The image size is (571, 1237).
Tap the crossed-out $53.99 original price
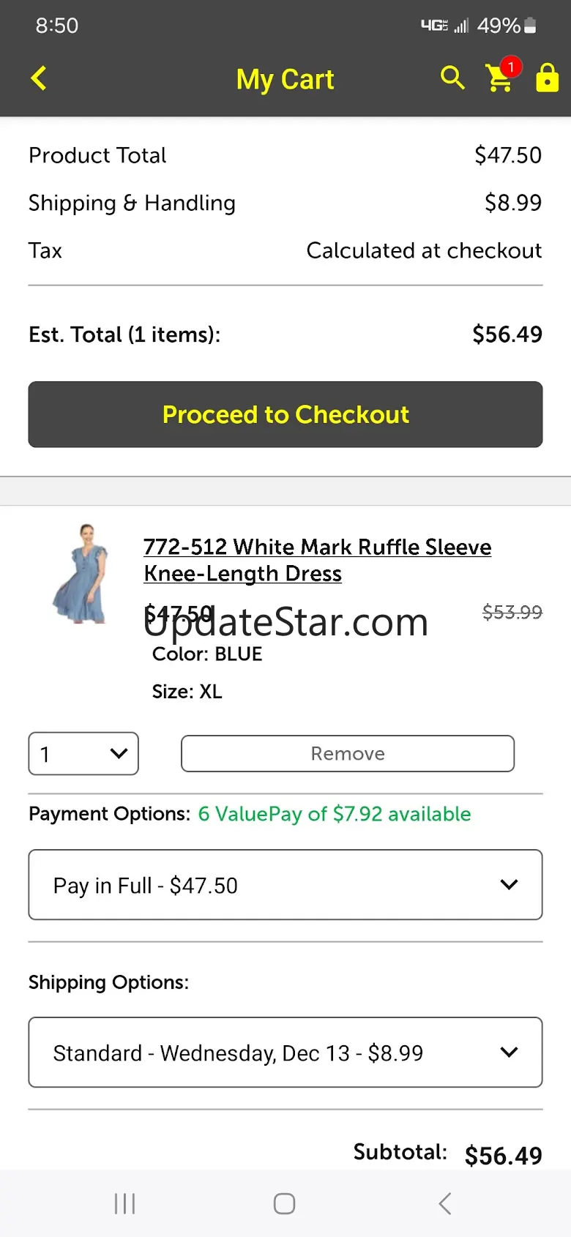512,612
